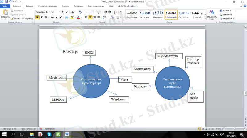Viewport: 247px width, 138px height.
Task: Click the Paste (Вставить) clipboard icon
Action: coord(5,14)
